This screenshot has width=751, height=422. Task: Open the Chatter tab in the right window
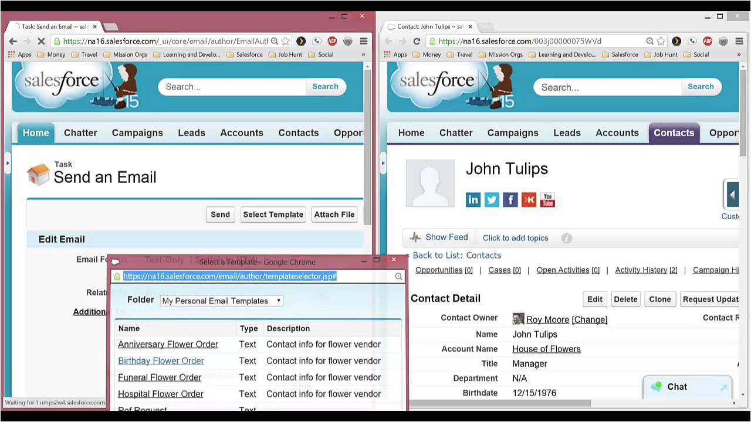[x=455, y=132]
